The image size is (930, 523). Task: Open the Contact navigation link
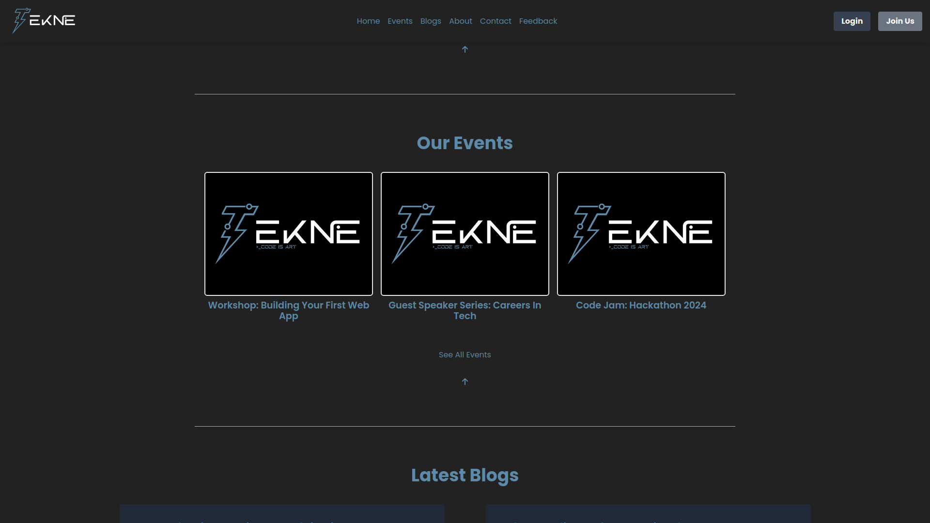click(495, 21)
